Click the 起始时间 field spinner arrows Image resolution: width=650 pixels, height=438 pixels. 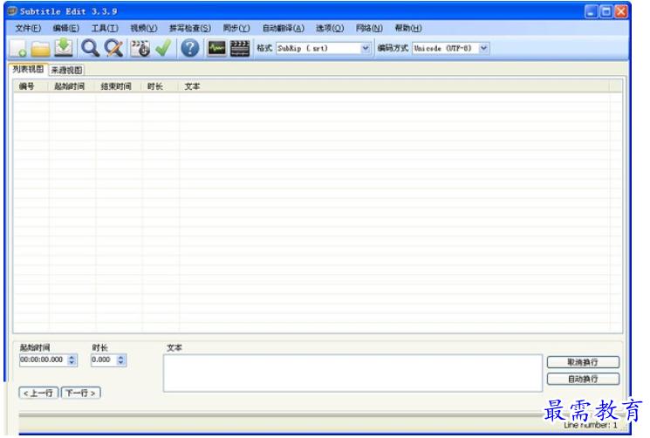[72, 360]
